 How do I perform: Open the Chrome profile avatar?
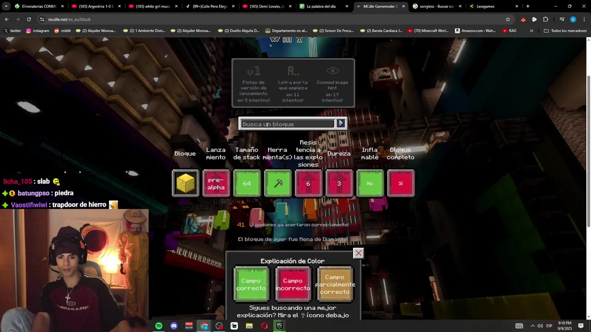[573, 19]
